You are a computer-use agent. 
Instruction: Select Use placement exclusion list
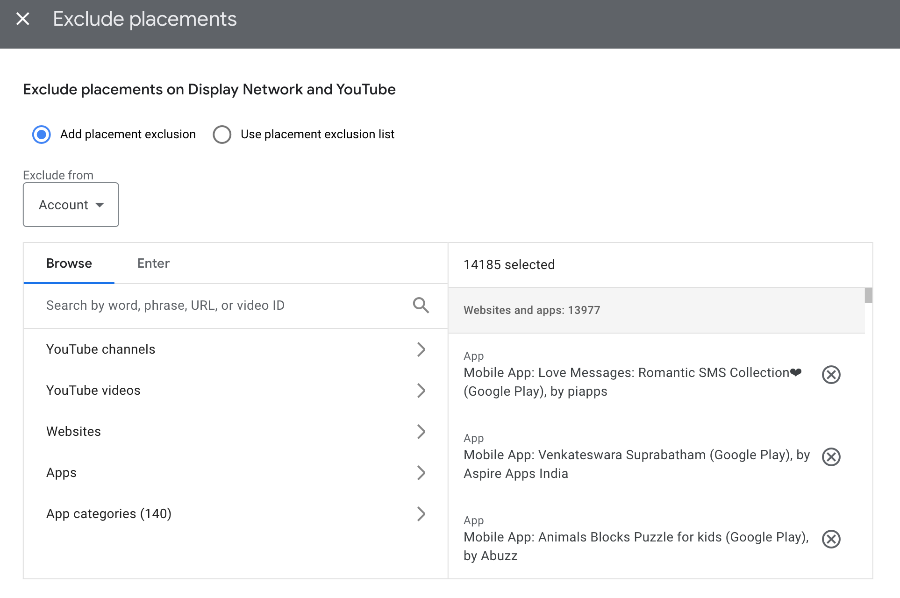222,134
